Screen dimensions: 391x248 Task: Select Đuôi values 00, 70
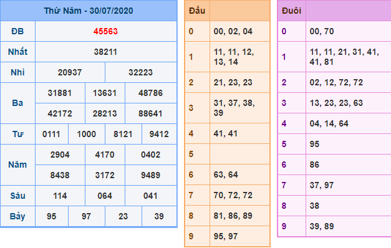(x=322, y=31)
